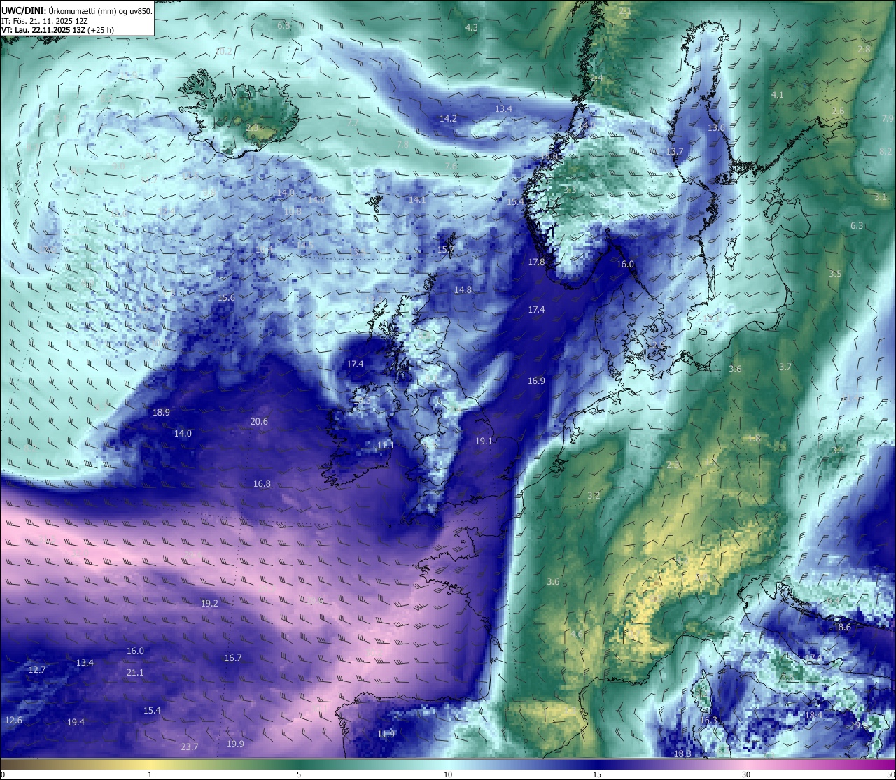Click the 12.7 value label
This screenshot has height=780, width=896.
click(x=37, y=669)
